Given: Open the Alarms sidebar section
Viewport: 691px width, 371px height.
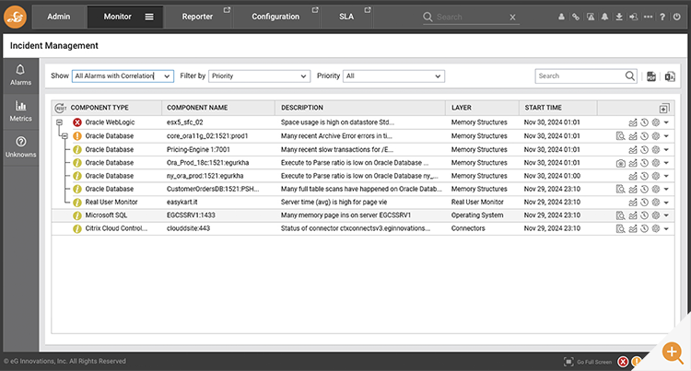Looking at the screenshot, I should tap(20, 75).
